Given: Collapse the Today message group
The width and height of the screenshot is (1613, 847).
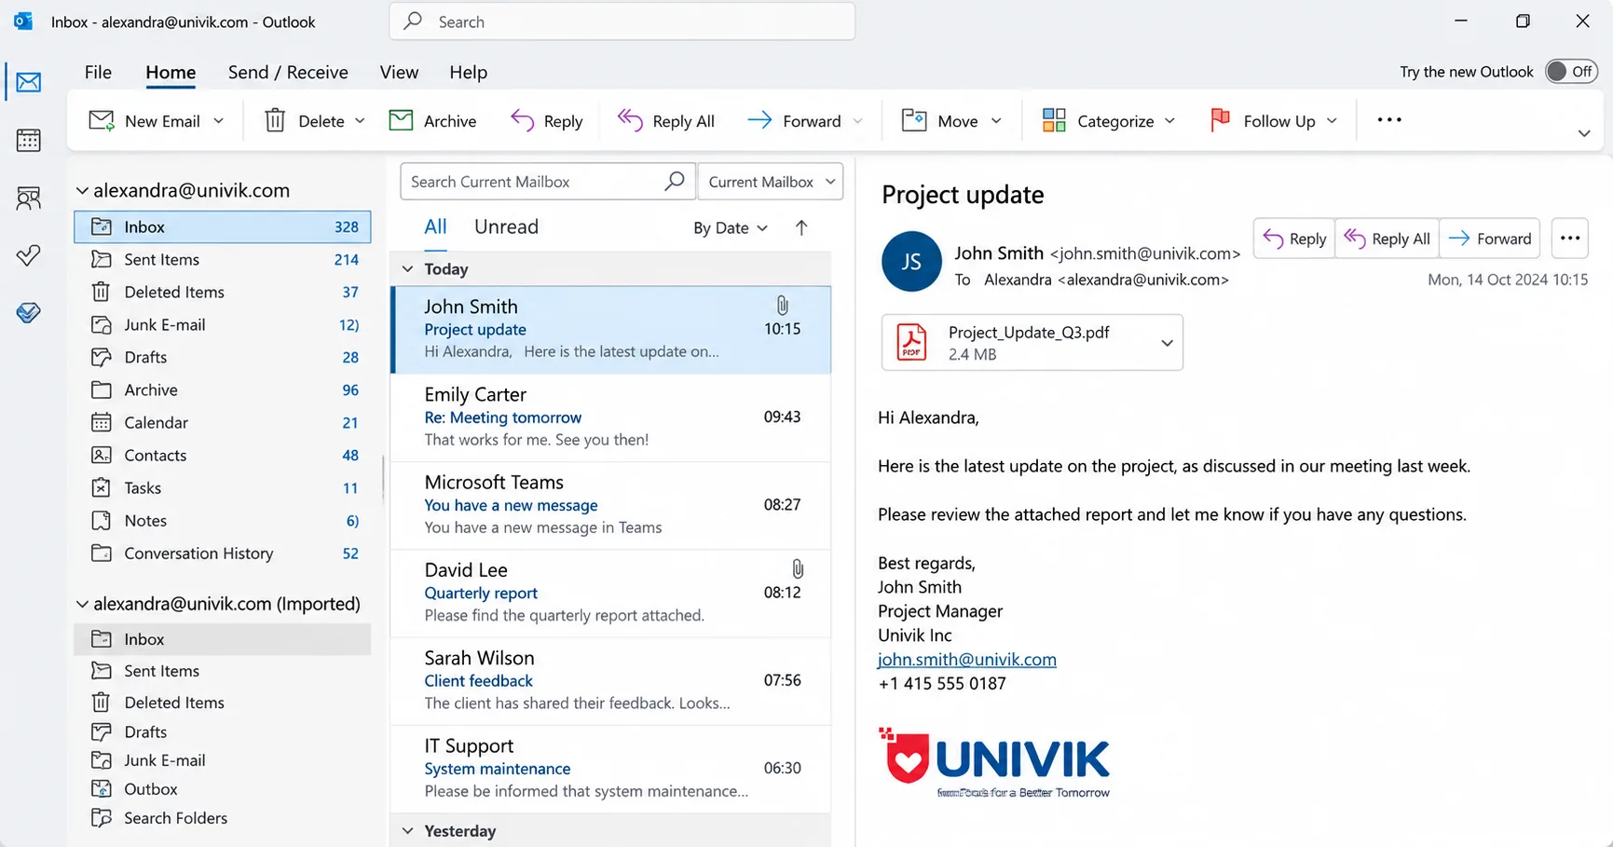Looking at the screenshot, I should (407, 269).
